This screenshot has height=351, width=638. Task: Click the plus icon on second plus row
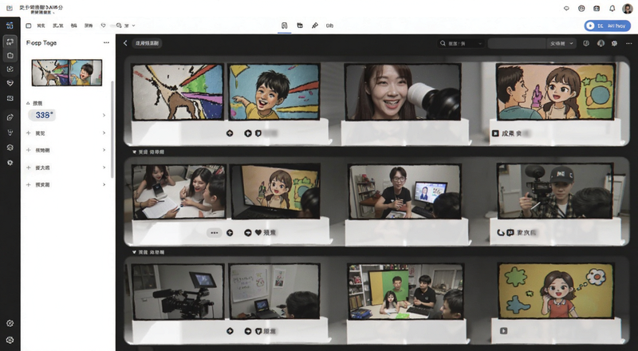click(29, 150)
